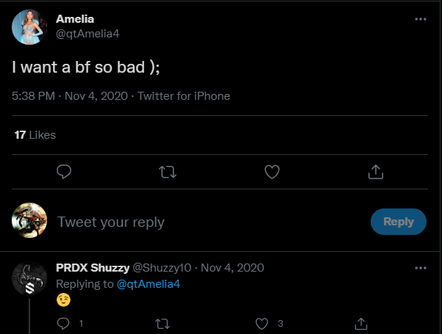Share Amelia's tweet
Viewport: 442px width, 334px height.
pos(375,172)
